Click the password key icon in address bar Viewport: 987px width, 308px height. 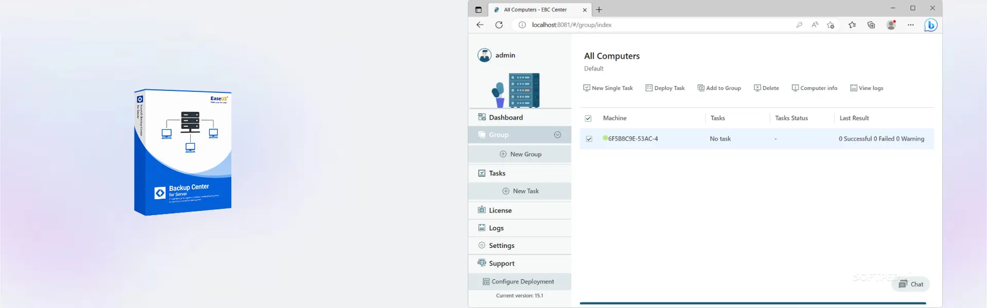pyautogui.click(x=799, y=25)
